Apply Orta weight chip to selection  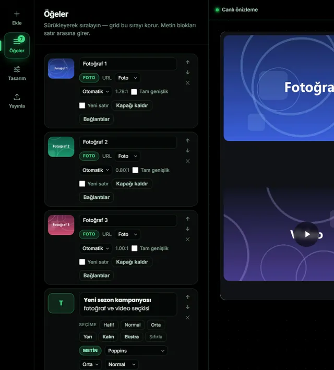pos(156,325)
